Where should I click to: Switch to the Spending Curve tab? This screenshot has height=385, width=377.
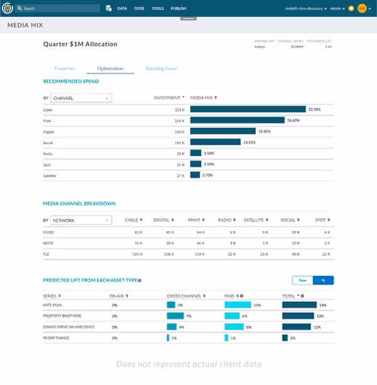pyautogui.click(x=161, y=68)
